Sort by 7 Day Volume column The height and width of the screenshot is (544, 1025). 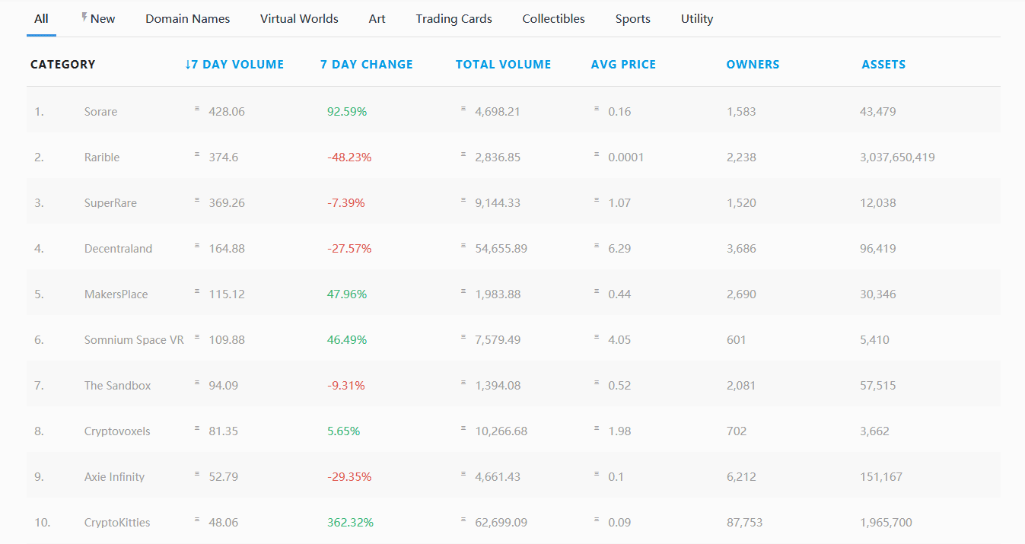(234, 65)
